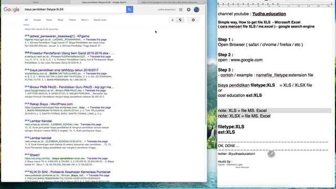Click 'Step 1 :' heading in notes
336x189 pixels.
coord(226,39)
